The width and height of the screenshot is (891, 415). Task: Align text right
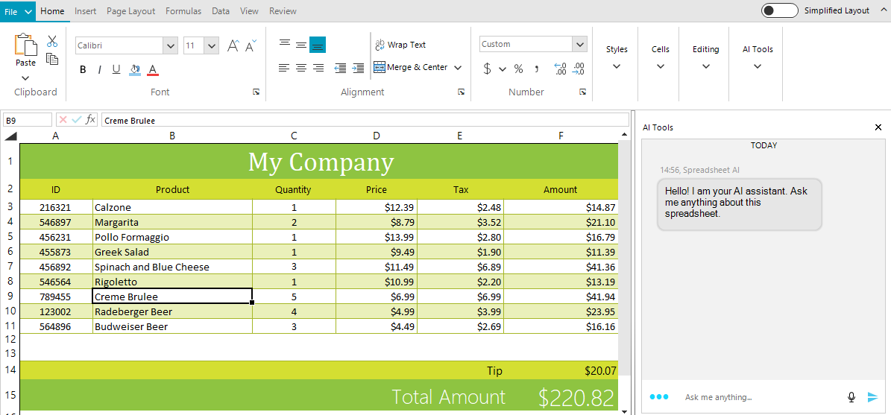(x=318, y=68)
